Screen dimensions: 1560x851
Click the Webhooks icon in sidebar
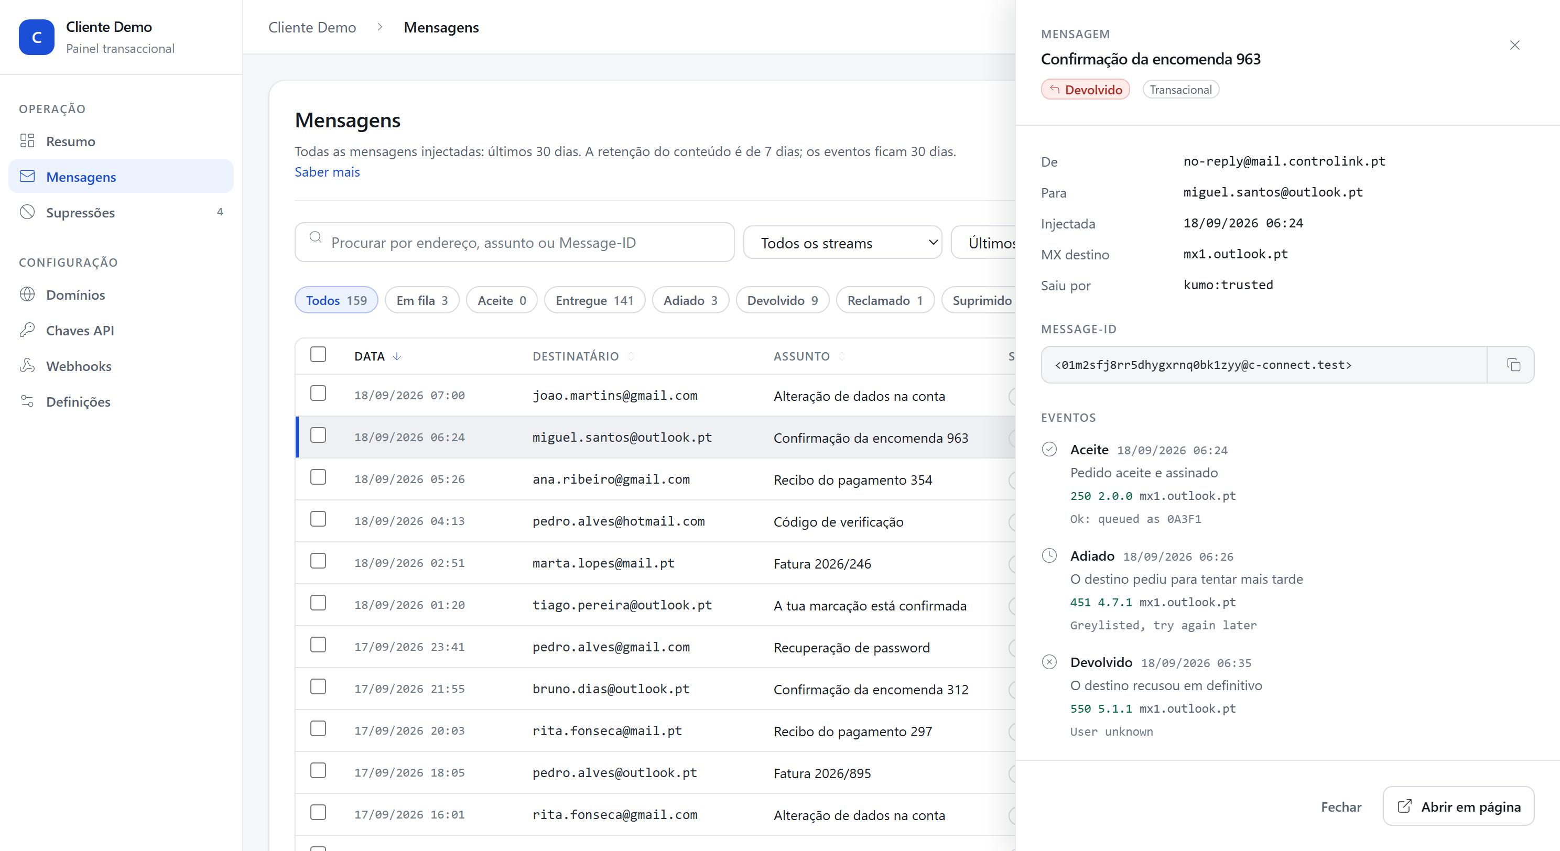pyautogui.click(x=27, y=366)
